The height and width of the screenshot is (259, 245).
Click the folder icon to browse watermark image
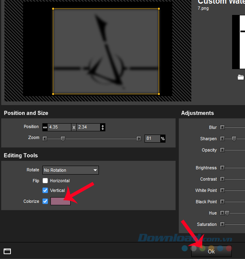point(241,77)
